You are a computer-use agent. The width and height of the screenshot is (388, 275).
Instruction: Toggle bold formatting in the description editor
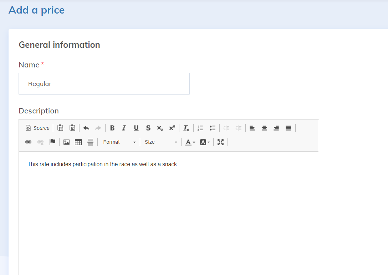point(112,128)
